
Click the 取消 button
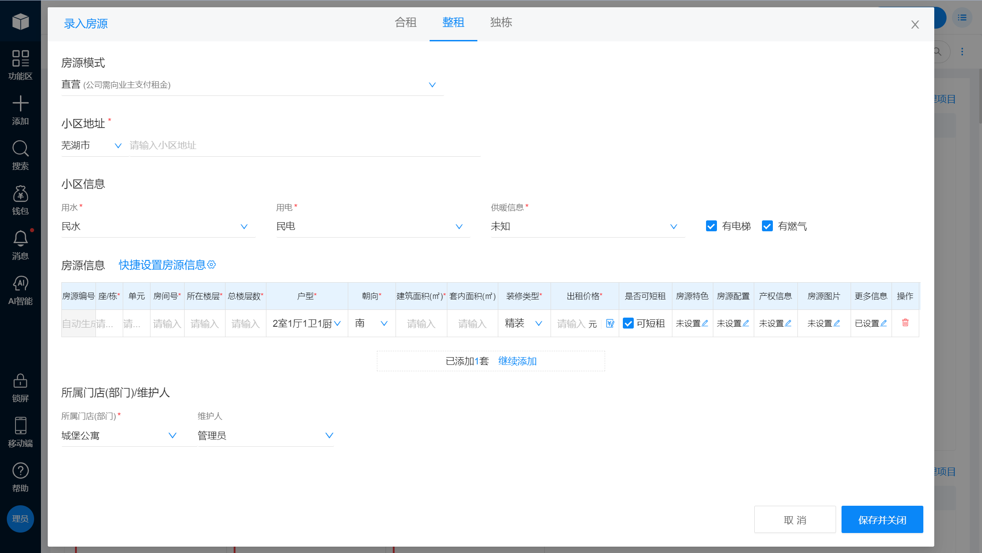coord(795,519)
